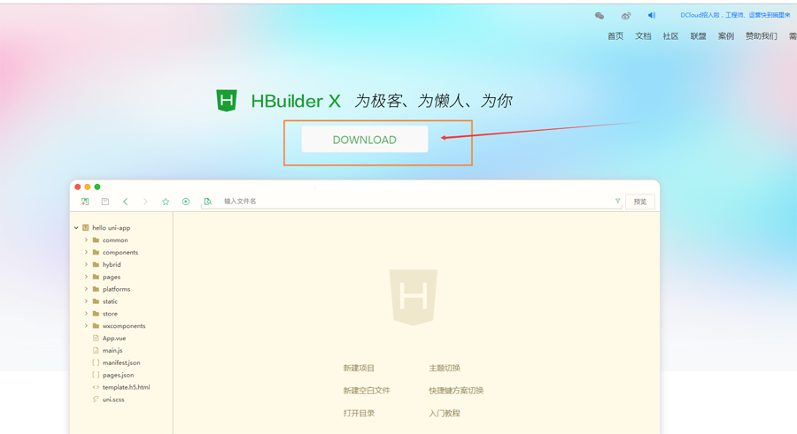The image size is (797, 434).
Task: Click the 新建空白文件 link
Action: 367,391
